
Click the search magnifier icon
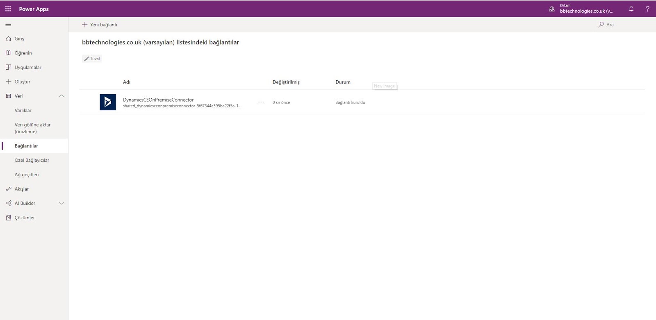(601, 25)
